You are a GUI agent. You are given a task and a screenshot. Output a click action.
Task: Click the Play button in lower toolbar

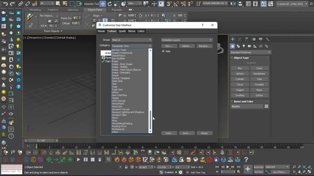click(78, 159)
